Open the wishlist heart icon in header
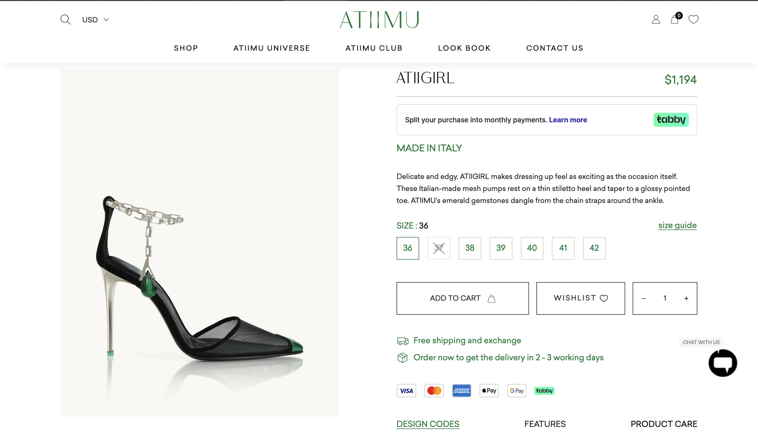This screenshot has height=433, width=758. [x=693, y=19]
